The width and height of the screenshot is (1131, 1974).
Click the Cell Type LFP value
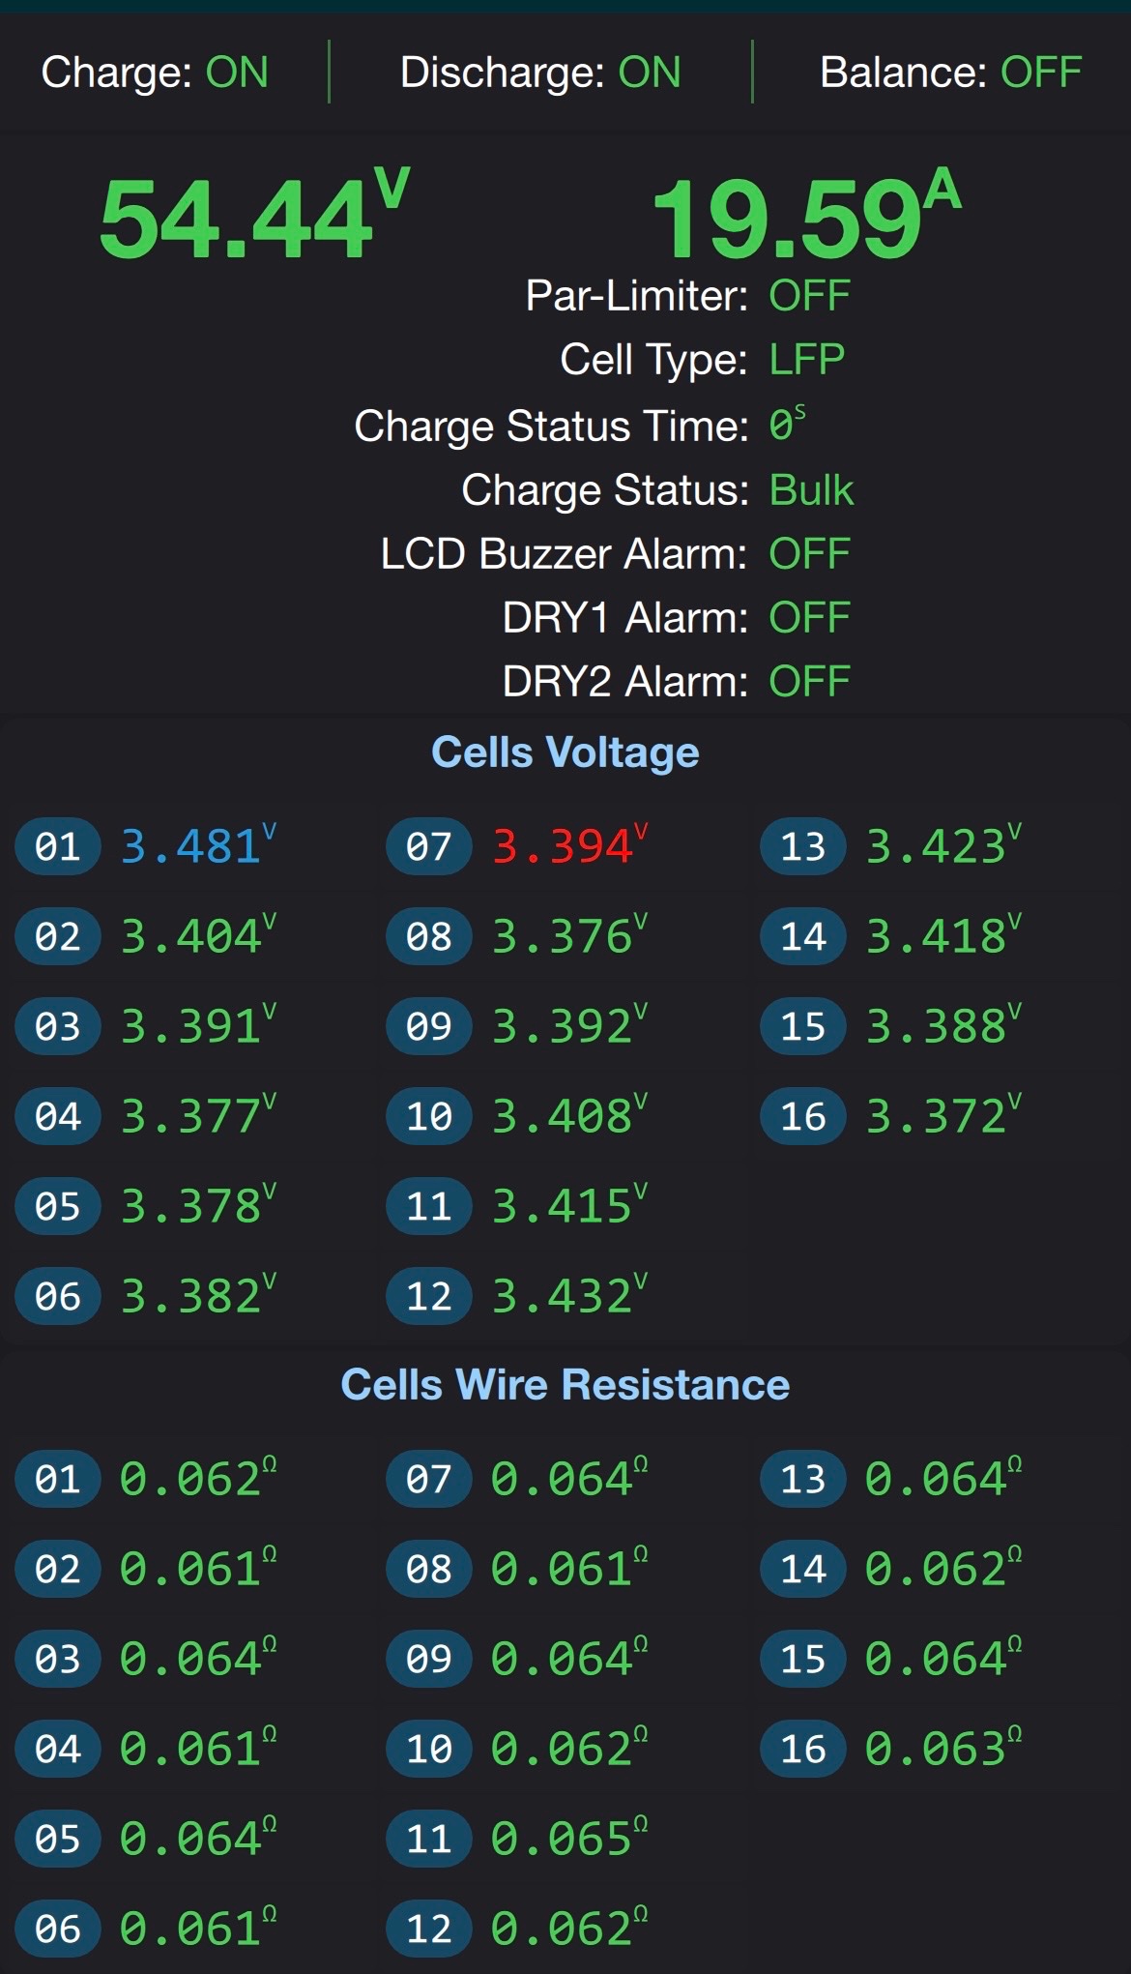click(806, 360)
